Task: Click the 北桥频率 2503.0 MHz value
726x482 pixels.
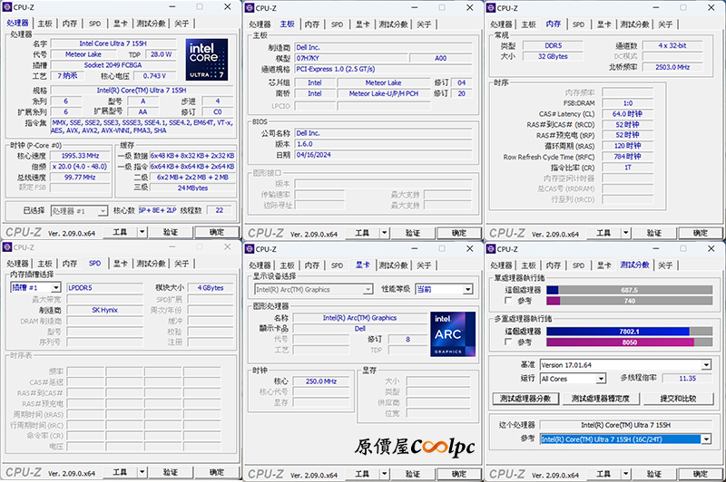Action: click(672, 67)
